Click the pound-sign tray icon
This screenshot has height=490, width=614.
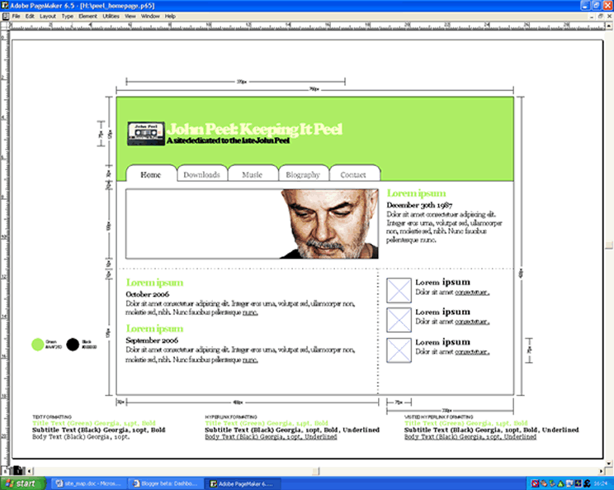click(x=587, y=483)
